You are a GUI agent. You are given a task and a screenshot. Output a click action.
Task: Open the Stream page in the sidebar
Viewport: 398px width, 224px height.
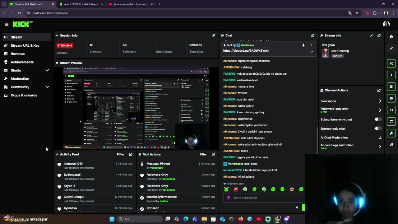point(26,37)
